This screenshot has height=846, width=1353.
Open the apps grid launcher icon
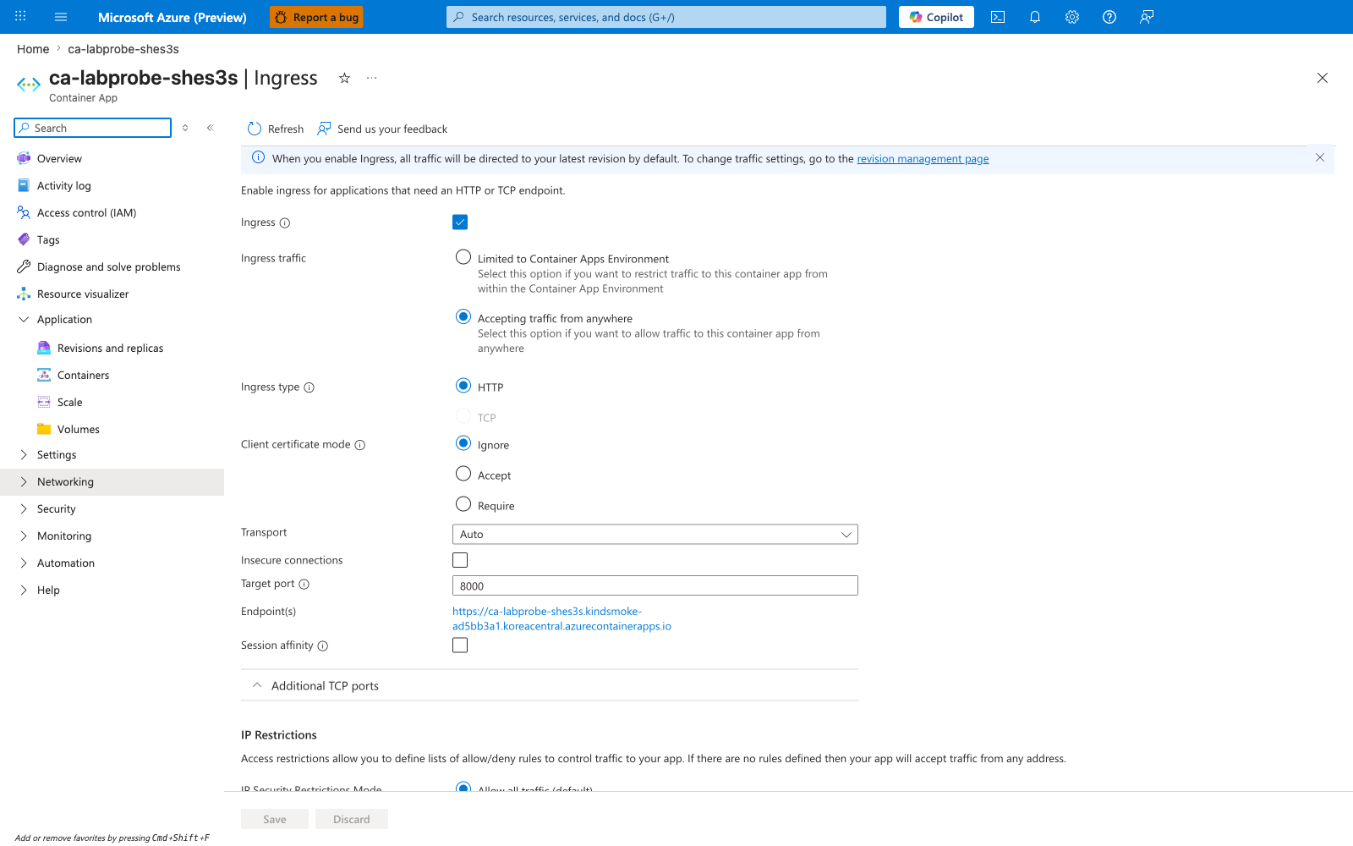[21, 17]
